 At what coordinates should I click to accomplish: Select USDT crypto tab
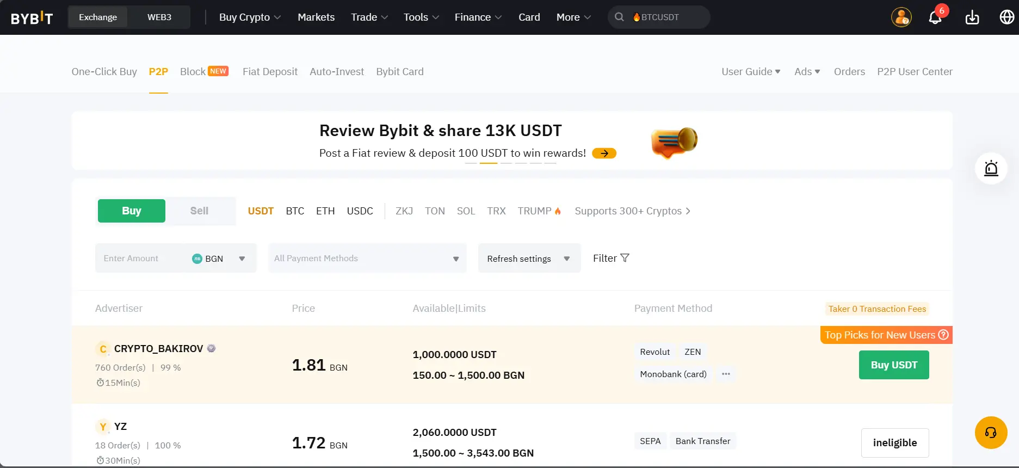(261, 211)
